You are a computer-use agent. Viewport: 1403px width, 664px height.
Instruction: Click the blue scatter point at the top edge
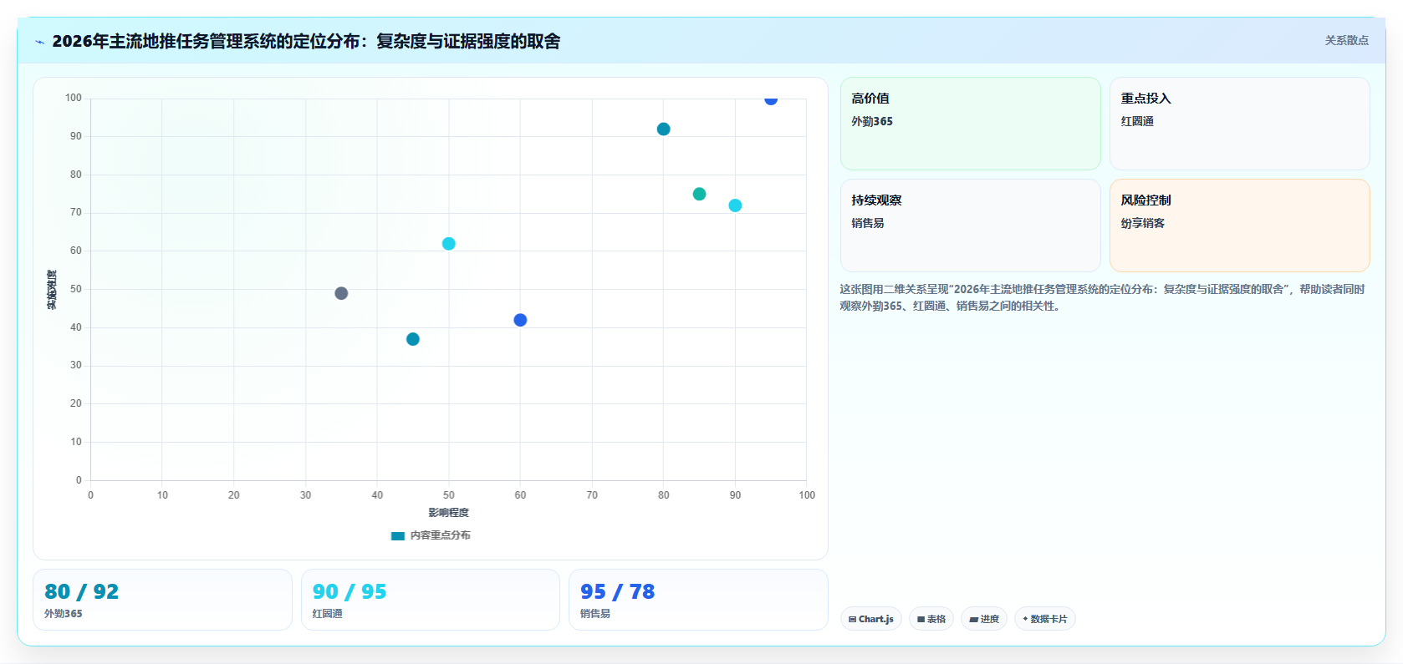pyautogui.click(x=771, y=99)
